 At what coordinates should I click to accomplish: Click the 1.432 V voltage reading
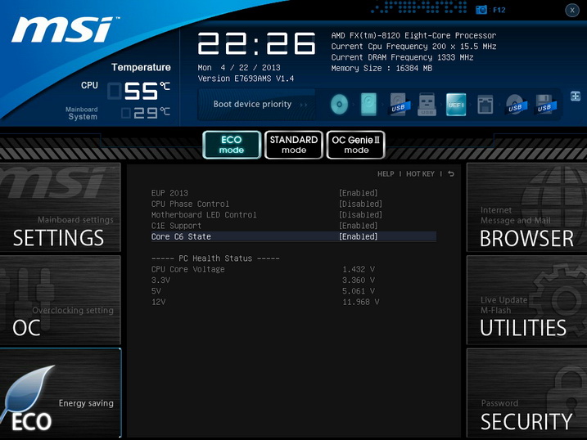point(359,269)
